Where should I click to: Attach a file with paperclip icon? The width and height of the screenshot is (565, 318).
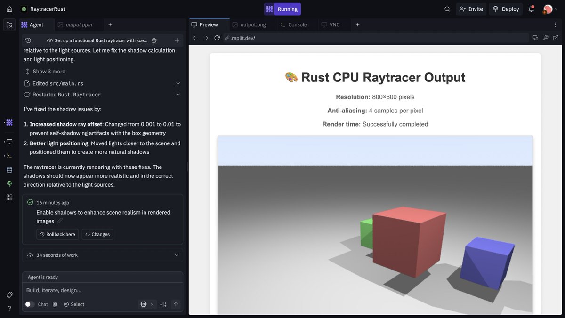55,304
